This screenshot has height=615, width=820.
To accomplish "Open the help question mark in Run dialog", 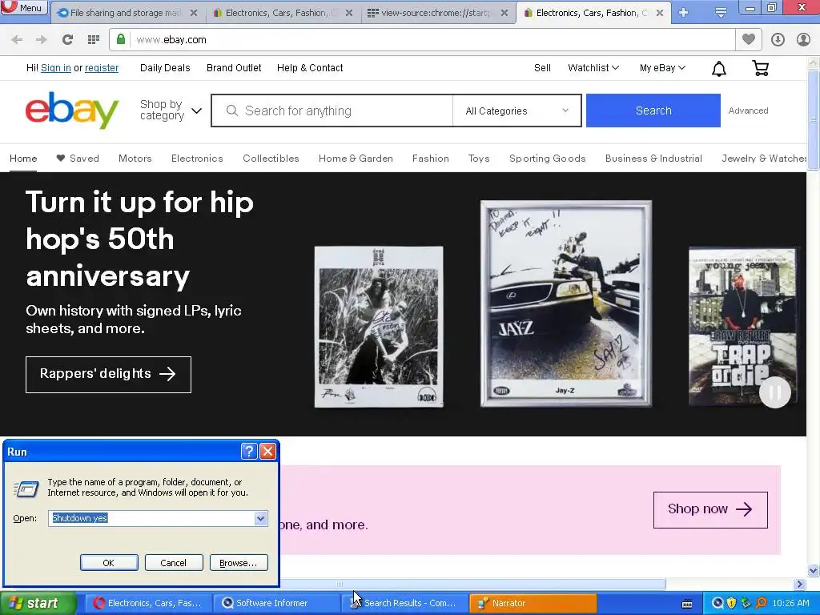I will 250,452.
